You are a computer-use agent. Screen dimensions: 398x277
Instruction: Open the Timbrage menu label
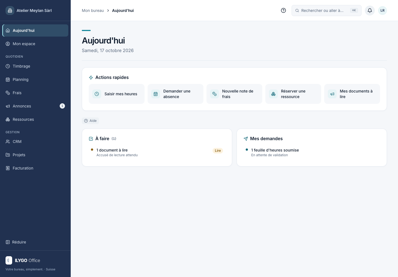tap(22, 66)
